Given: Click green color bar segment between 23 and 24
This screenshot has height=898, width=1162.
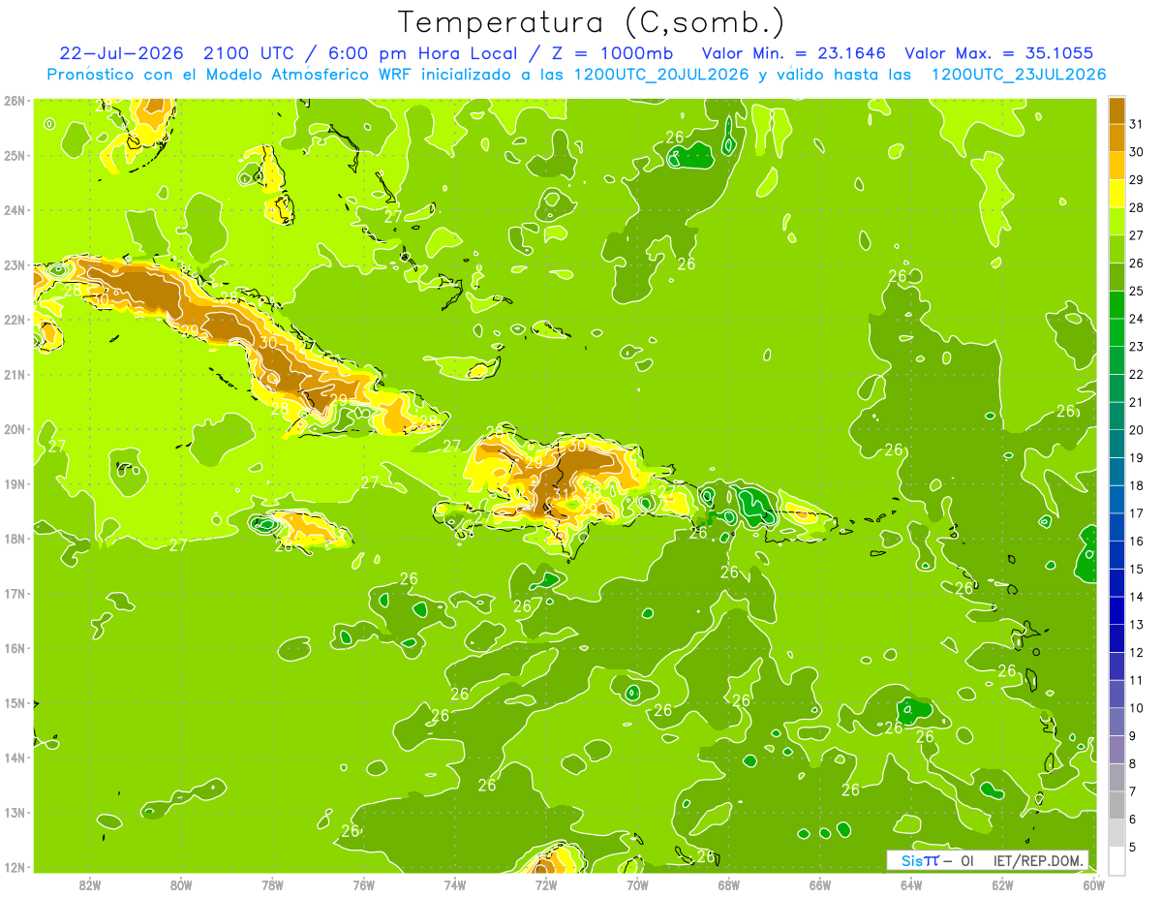Looking at the screenshot, I should 1116,332.
